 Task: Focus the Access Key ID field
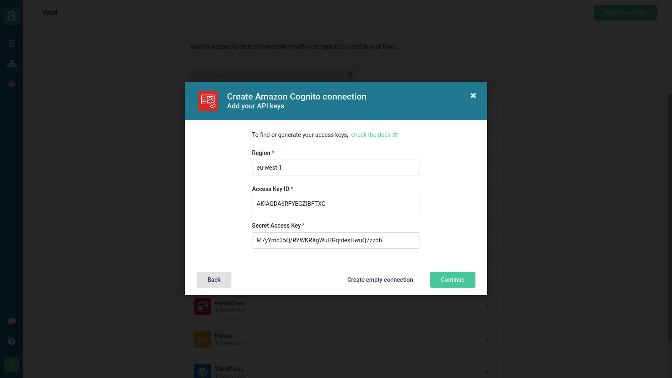336,204
